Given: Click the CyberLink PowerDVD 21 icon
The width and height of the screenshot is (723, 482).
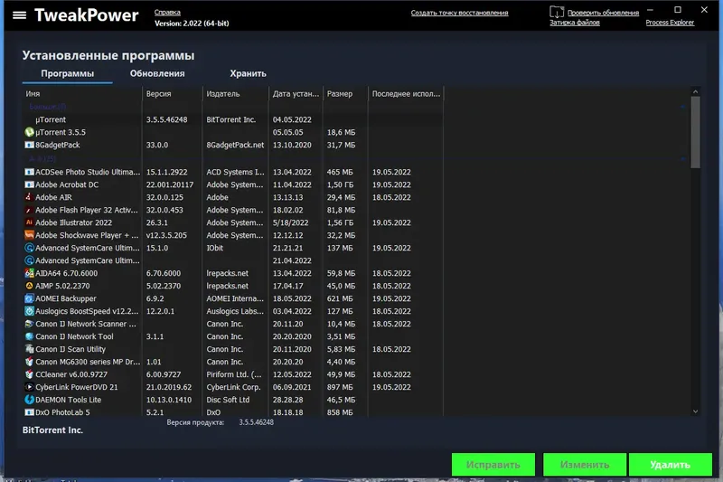Looking at the screenshot, I should tap(29, 387).
